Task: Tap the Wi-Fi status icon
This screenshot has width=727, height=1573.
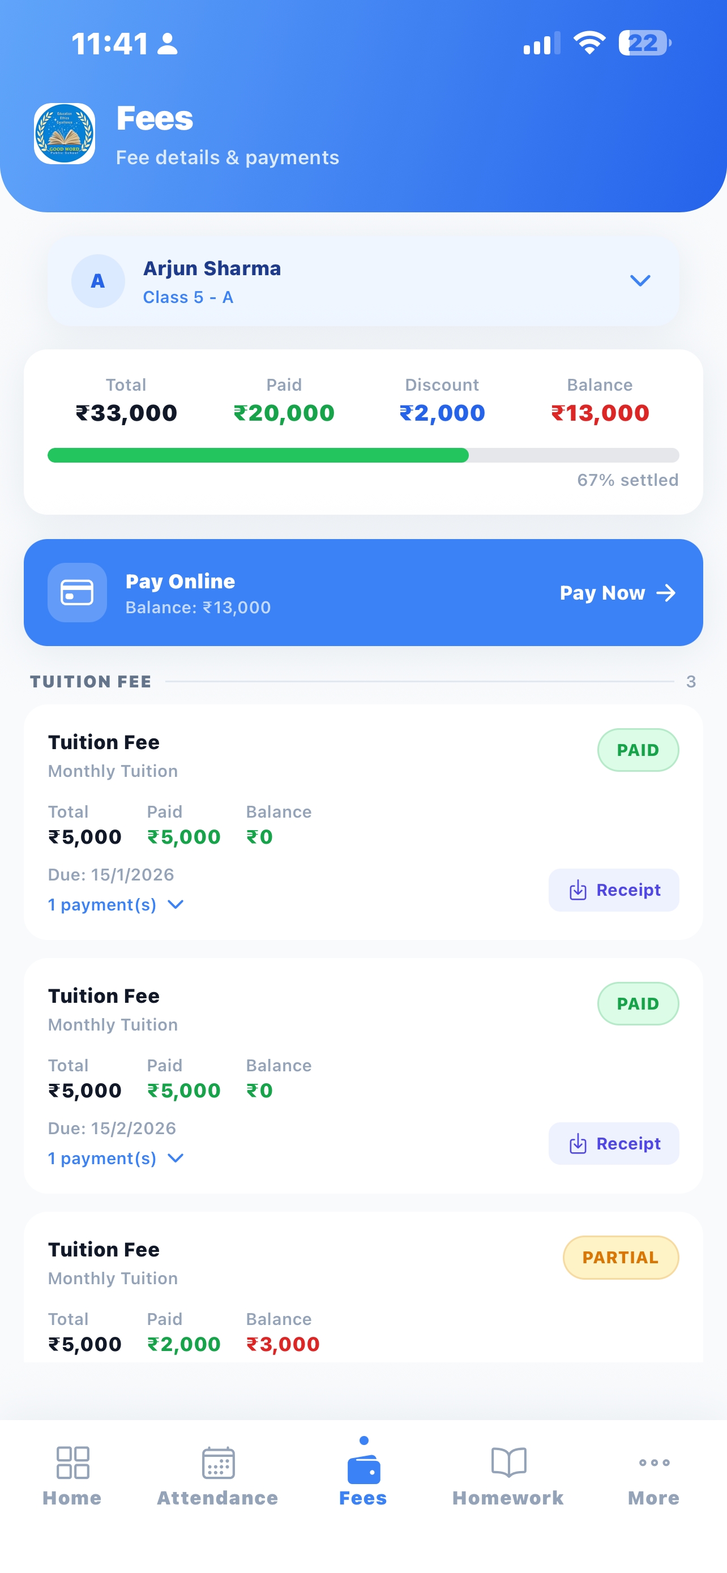Action: point(589,42)
